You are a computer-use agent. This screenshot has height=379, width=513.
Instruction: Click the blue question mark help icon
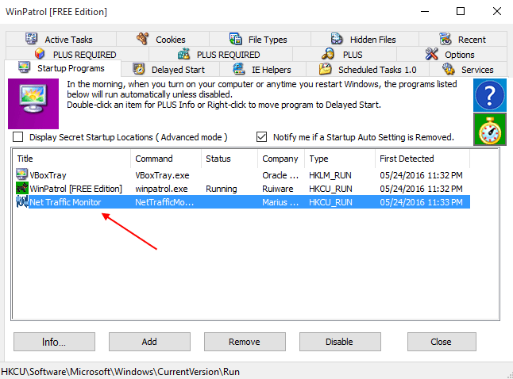tap(490, 95)
